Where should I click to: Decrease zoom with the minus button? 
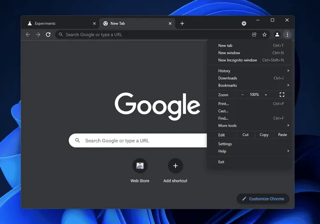click(x=243, y=94)
